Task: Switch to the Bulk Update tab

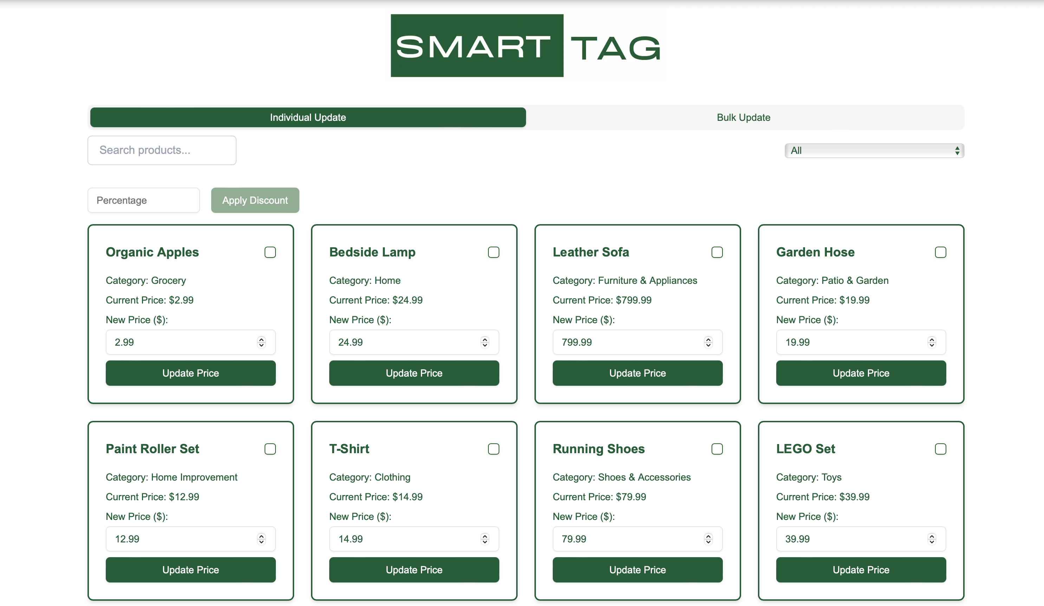Action: click(x=743, y=118)
